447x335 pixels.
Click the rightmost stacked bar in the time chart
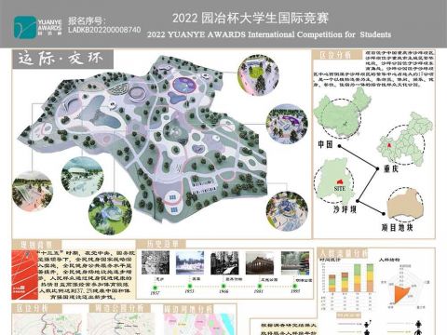(x=370, y=278)
